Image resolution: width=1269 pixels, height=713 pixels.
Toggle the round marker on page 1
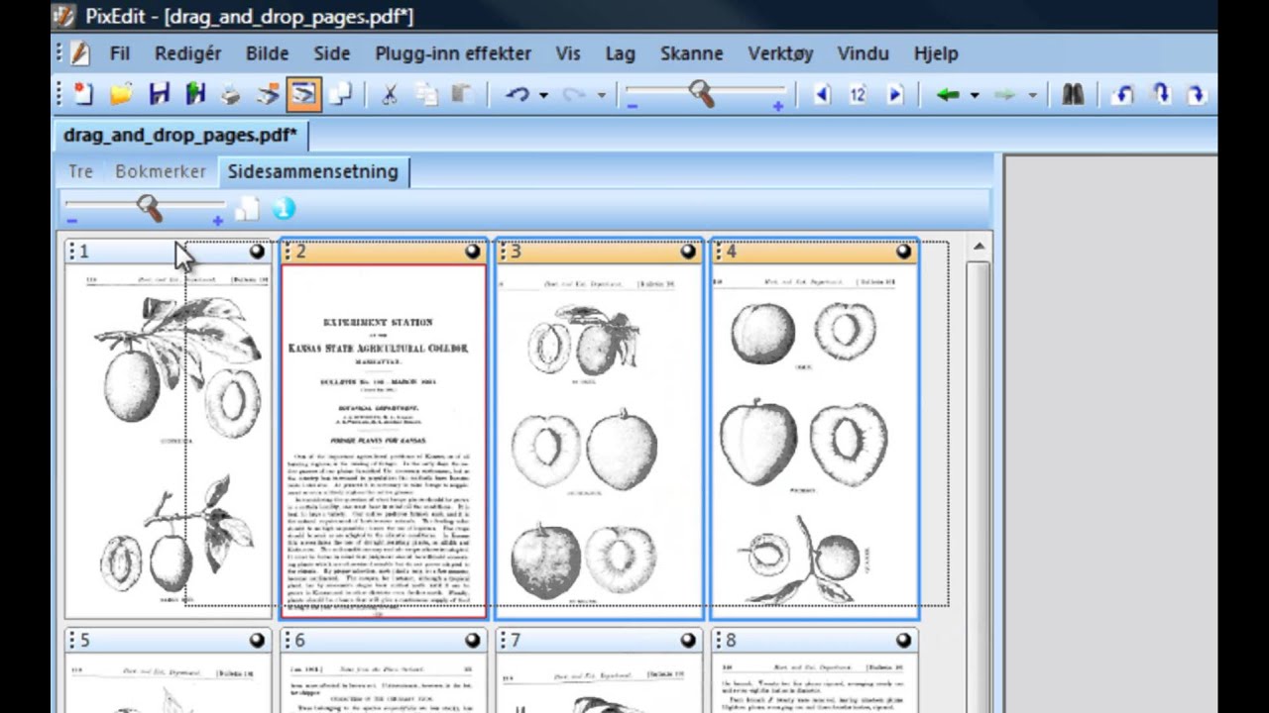(258, 252)
